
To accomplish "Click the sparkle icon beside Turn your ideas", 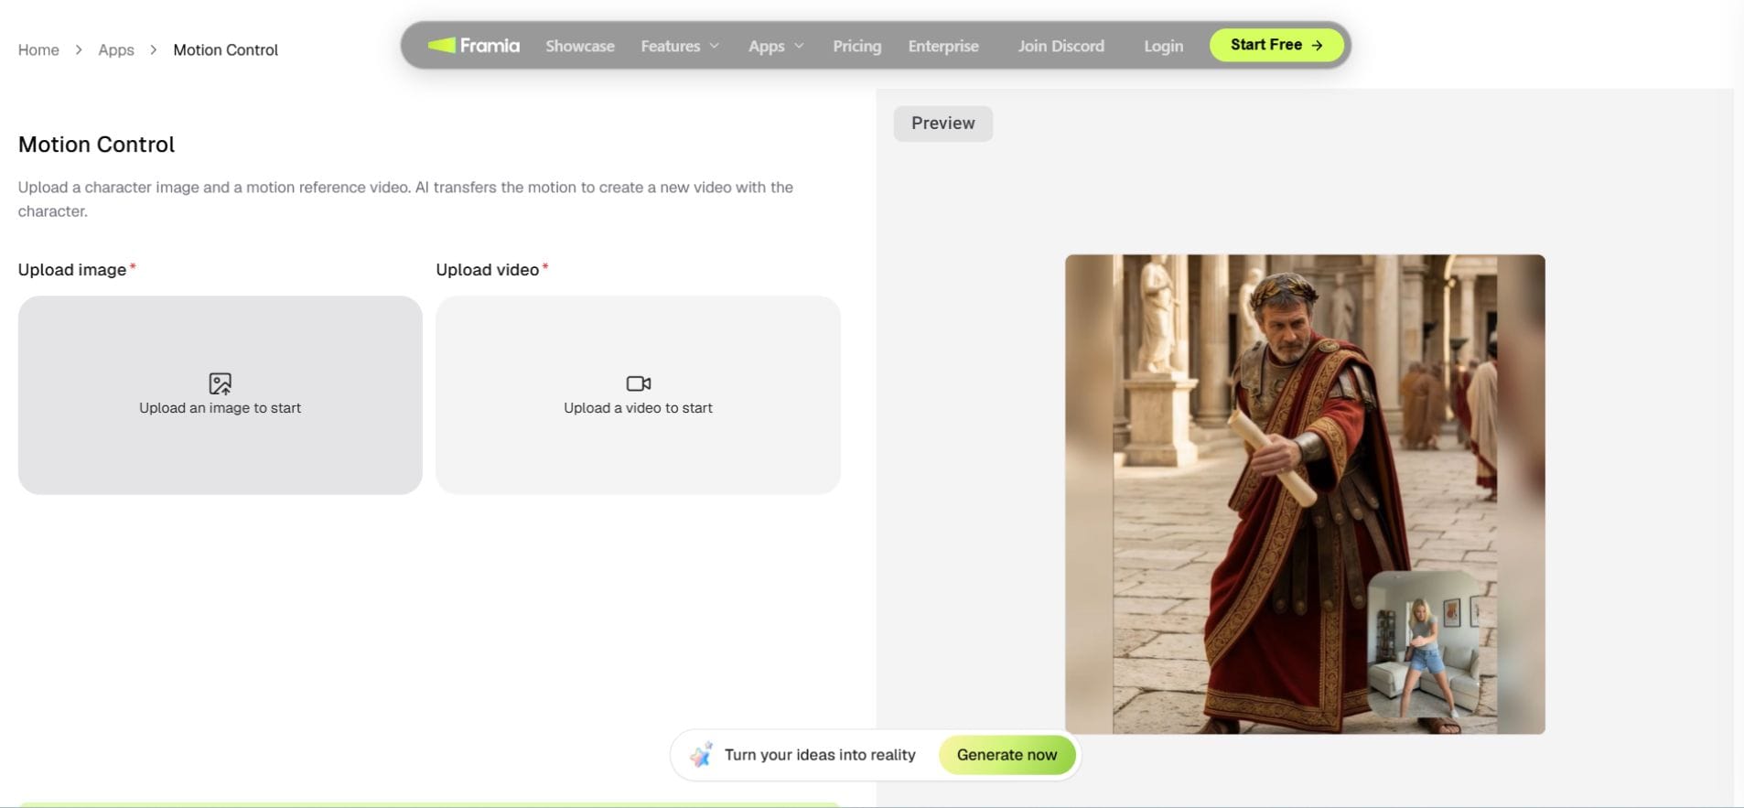I will (702, 755).
